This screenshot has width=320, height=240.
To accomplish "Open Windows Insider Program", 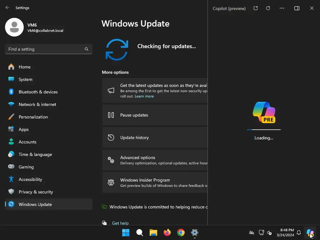I will point(155,182).
